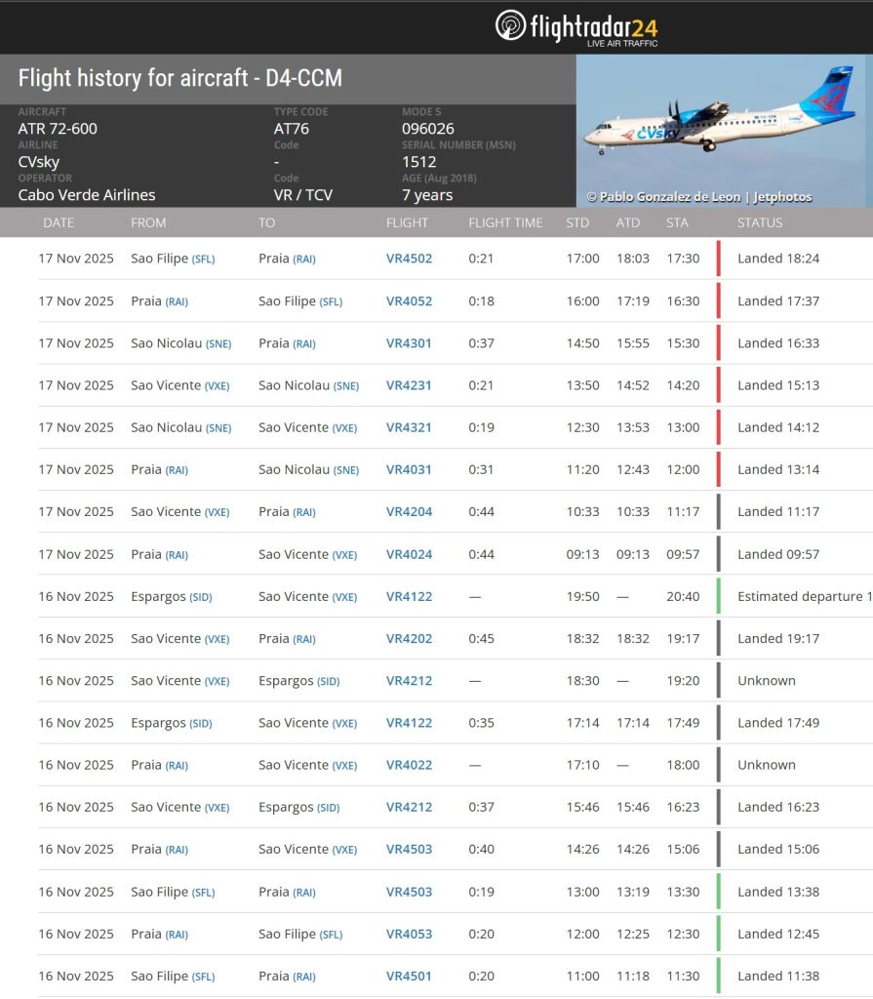Open flight VR4053 to Sao Filipe
The width and height of the screenshot is (873, 999).
409,934
